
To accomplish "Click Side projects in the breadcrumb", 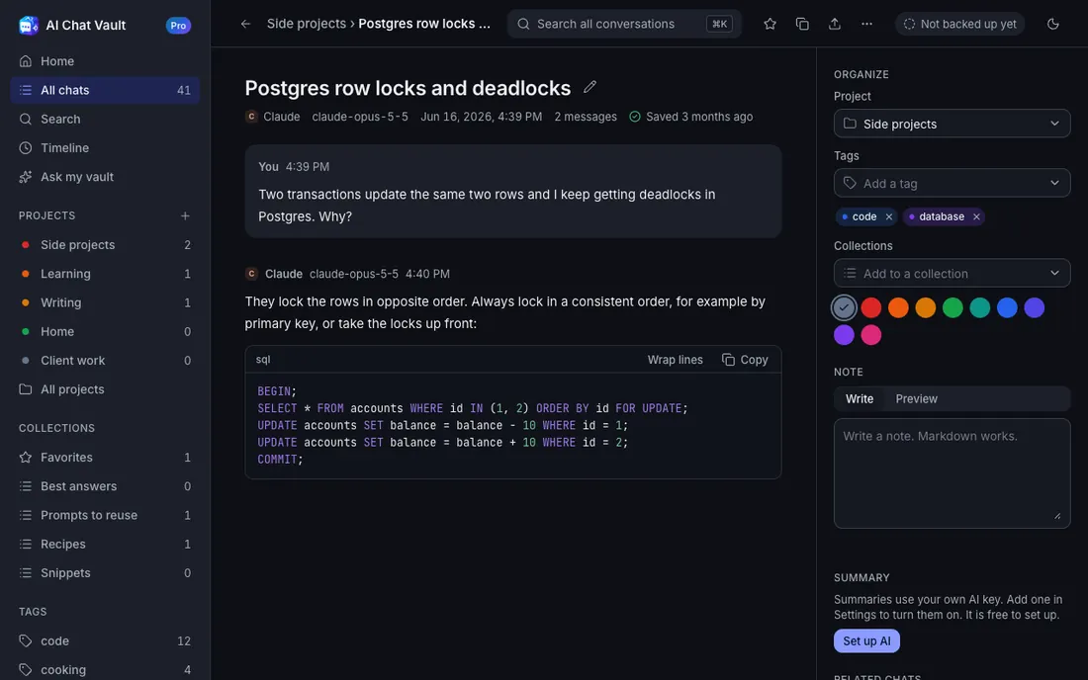I will click(x=306, y=24).
